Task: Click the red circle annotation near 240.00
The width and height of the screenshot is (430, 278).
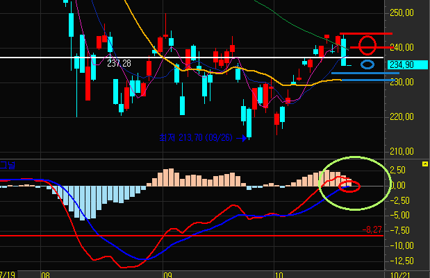Action: tap(368, 46)
